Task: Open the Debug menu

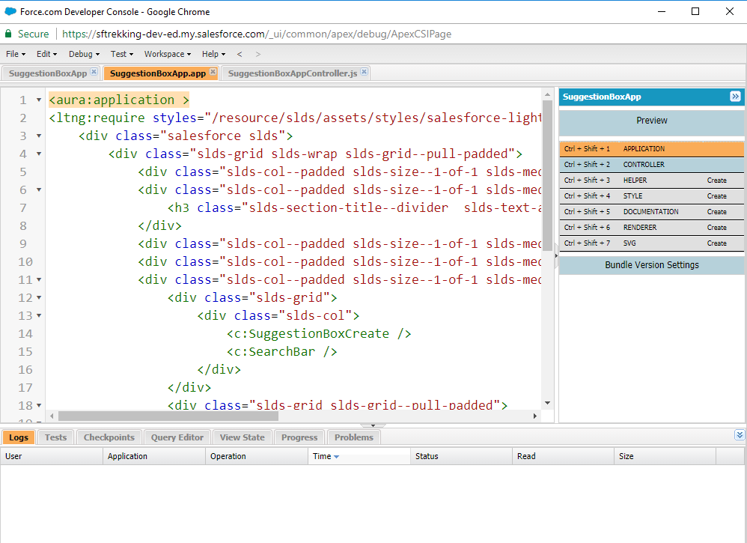Action: pos(79,53)
